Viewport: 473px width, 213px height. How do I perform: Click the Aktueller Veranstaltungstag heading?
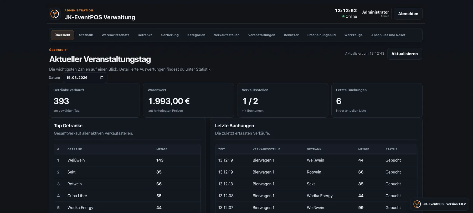(100, 59)
